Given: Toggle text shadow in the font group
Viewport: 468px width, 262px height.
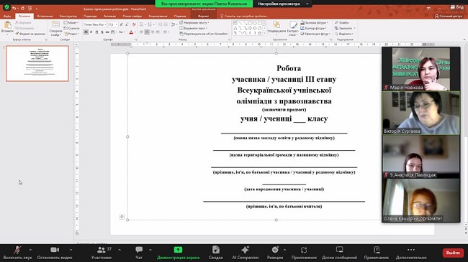Looking at the screenshot, I should coord(102,32).
